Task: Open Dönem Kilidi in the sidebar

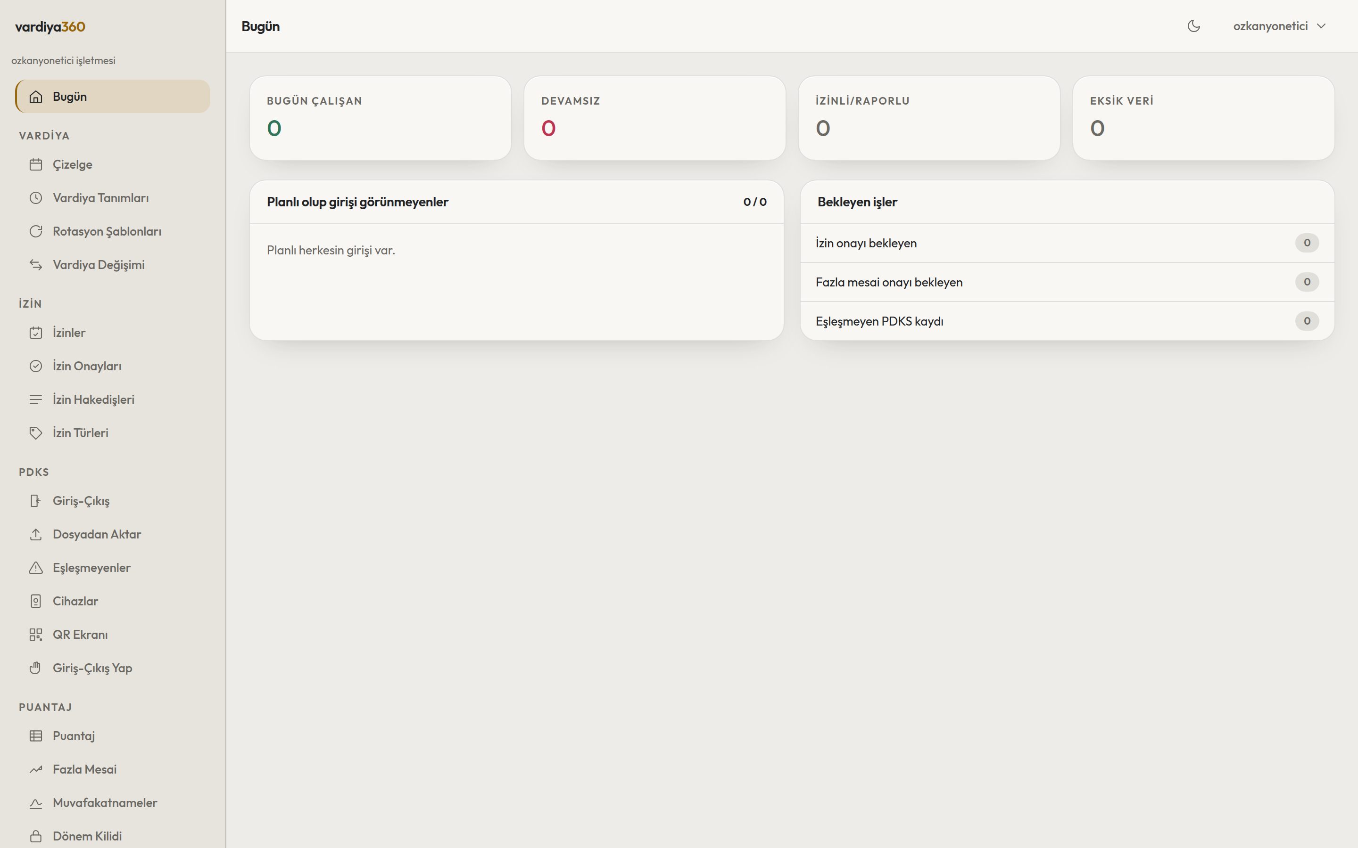Action: (112, 836)
